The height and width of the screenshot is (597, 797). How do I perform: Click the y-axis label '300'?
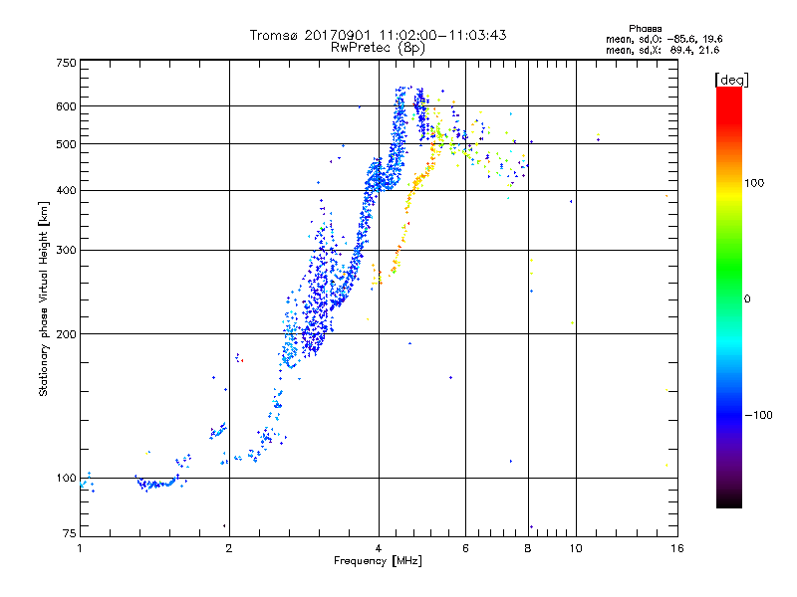click(x=66, y=251)
